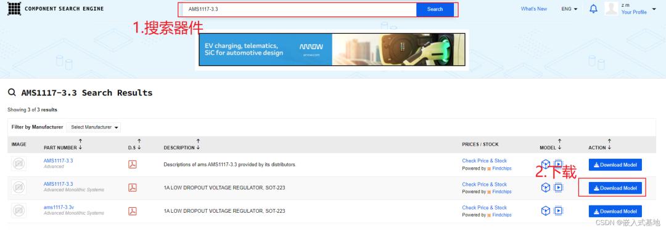
Task: View 3D model cube icon in ams1117-3.3v row
Action: click(x=546, y=210)
